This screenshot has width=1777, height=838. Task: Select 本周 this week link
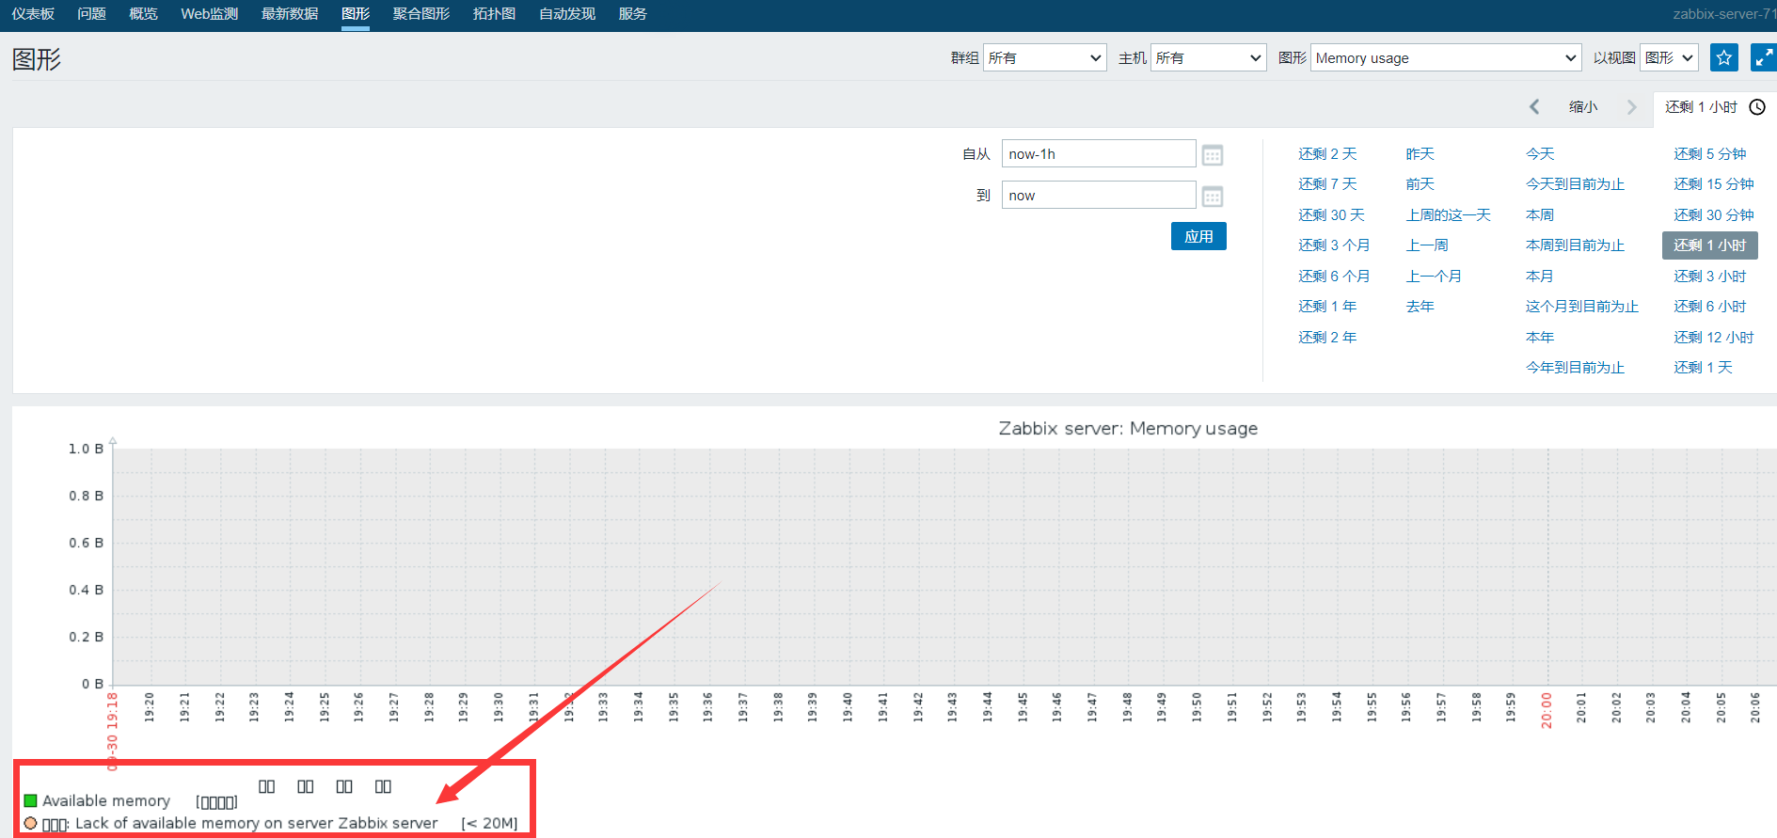tap(1540, 214)
